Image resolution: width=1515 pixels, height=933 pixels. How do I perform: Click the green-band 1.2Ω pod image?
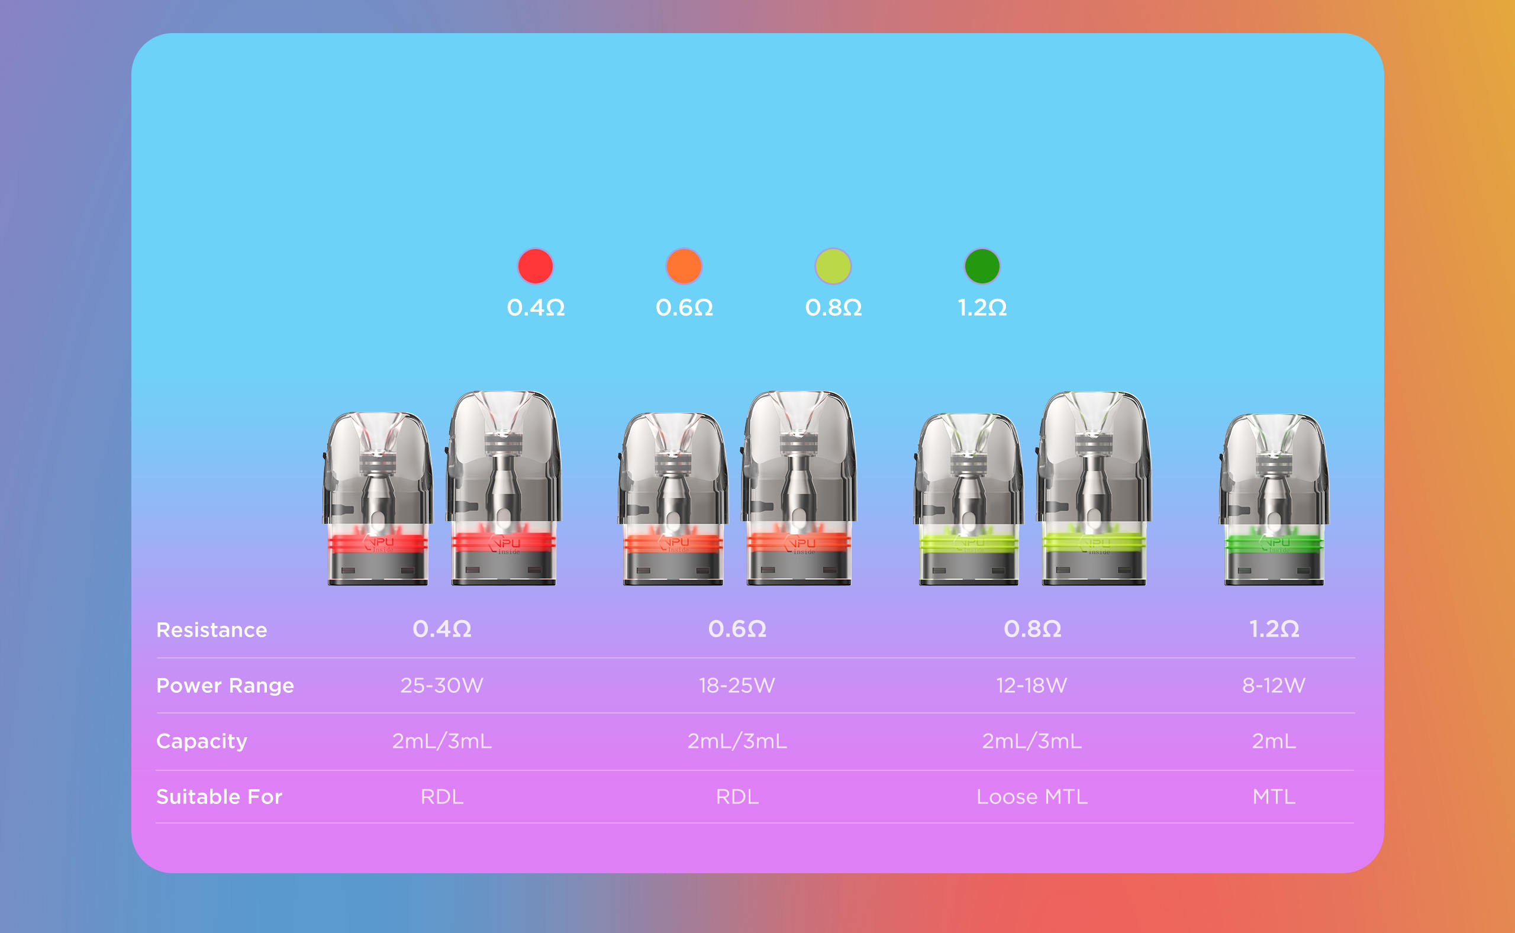coord(1274,499)
